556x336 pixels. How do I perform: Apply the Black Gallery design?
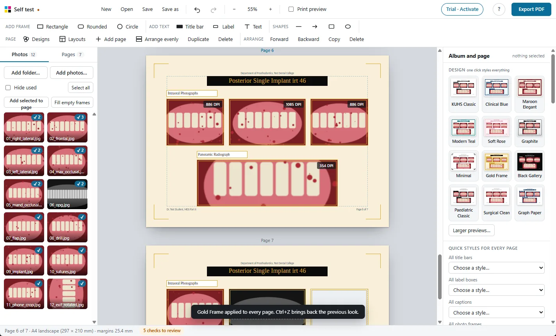(x=529, y=165)
